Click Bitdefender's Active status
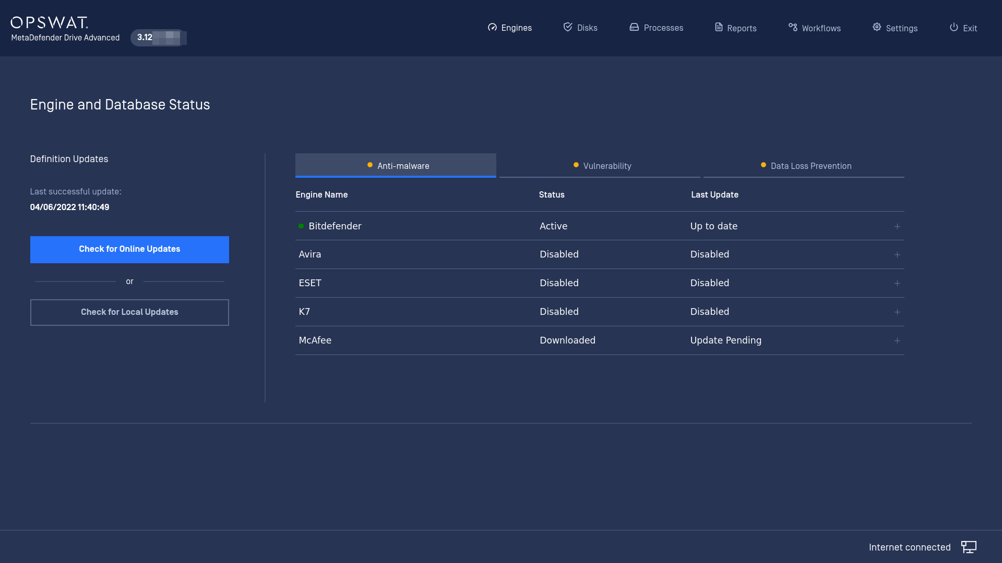This screenshot has width=1002, height=563. tap(553, 226)
